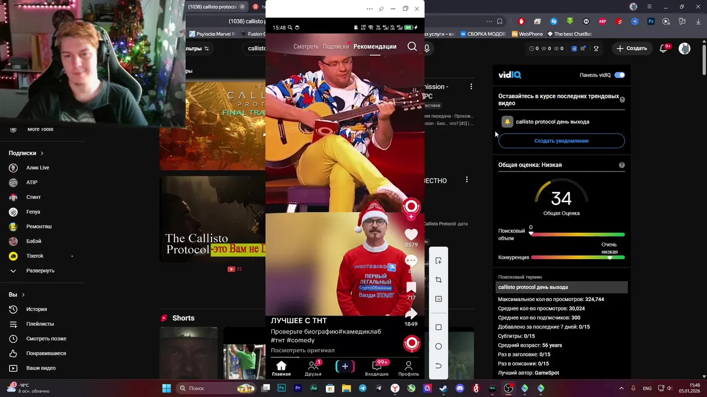Bookmark the TikTok video

click(411, 287)
